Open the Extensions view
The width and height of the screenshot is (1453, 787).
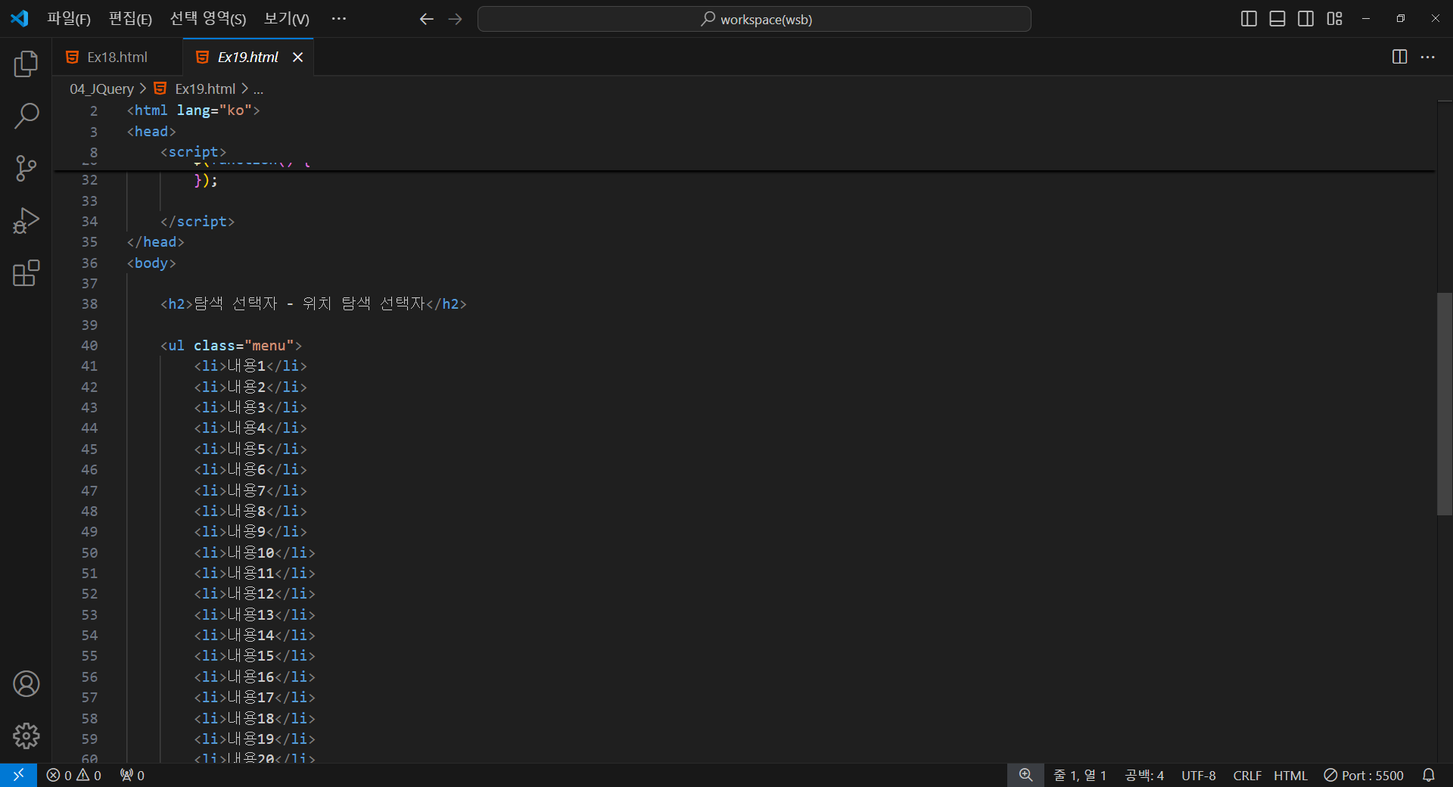(26, 272)
